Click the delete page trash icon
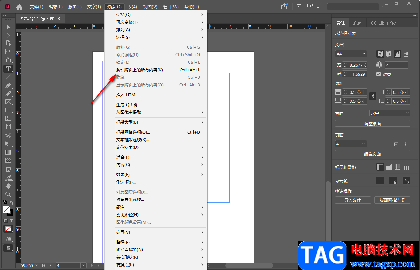The width and height of the screenshot is (420, 270). 405,144
